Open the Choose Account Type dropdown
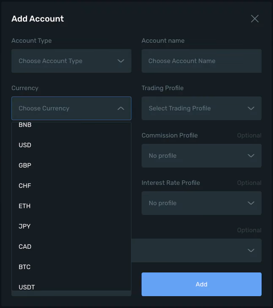 pyautogui.click(x=71, y=61)
